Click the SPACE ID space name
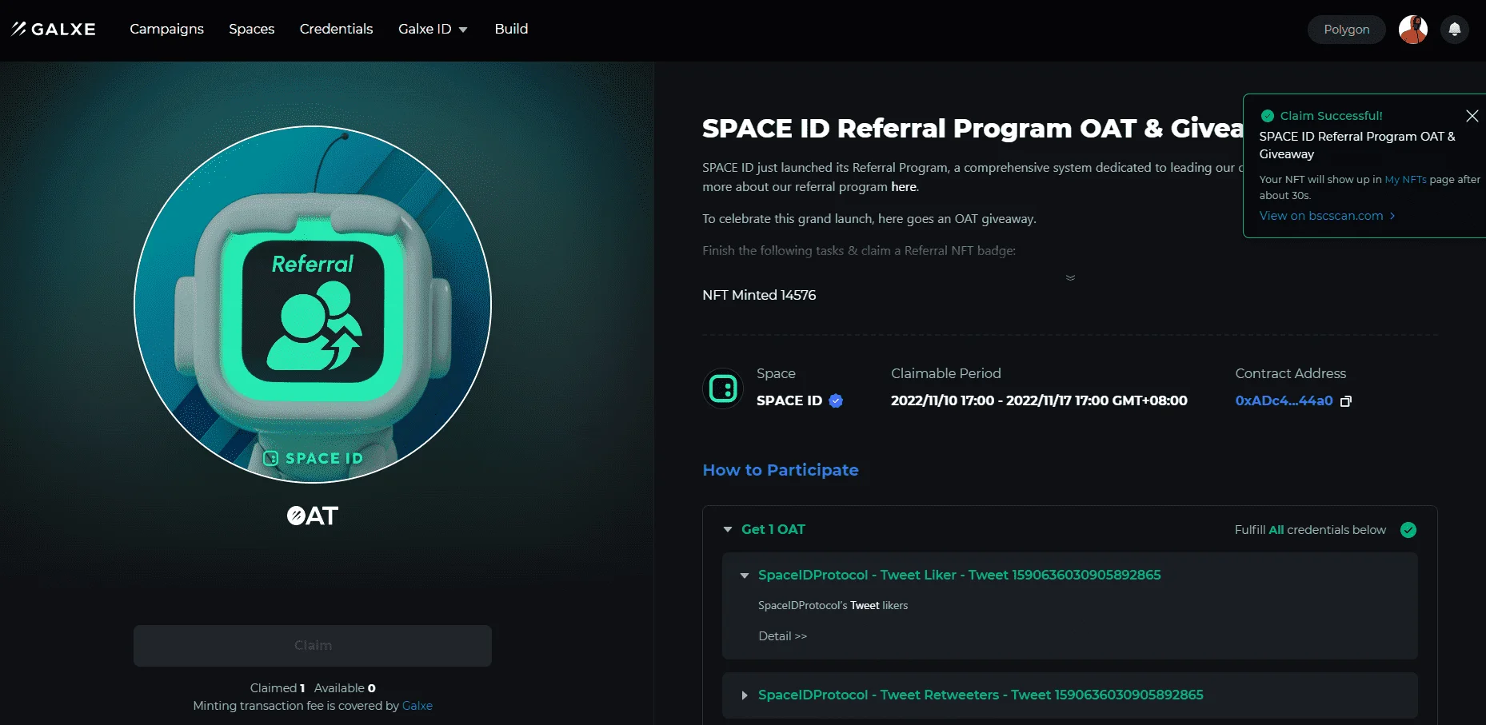 coord(789,401)
